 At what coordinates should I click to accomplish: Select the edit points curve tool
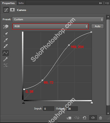(6, 53)
